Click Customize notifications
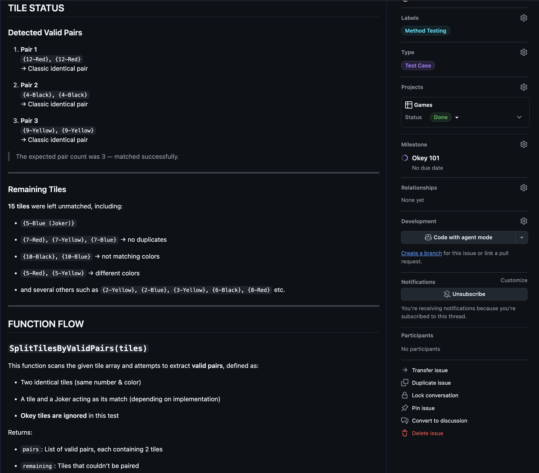Viewport: 539px width, 473px height. 514,280
